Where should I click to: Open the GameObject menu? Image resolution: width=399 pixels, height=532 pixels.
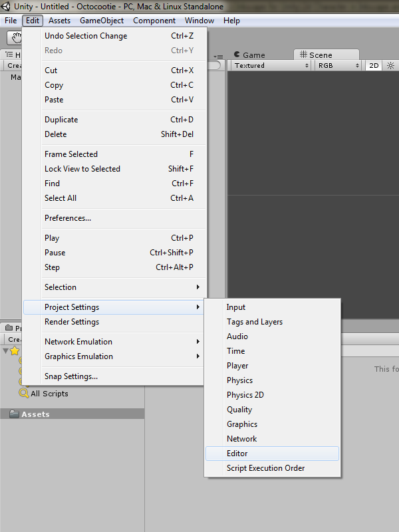point(102,21)
